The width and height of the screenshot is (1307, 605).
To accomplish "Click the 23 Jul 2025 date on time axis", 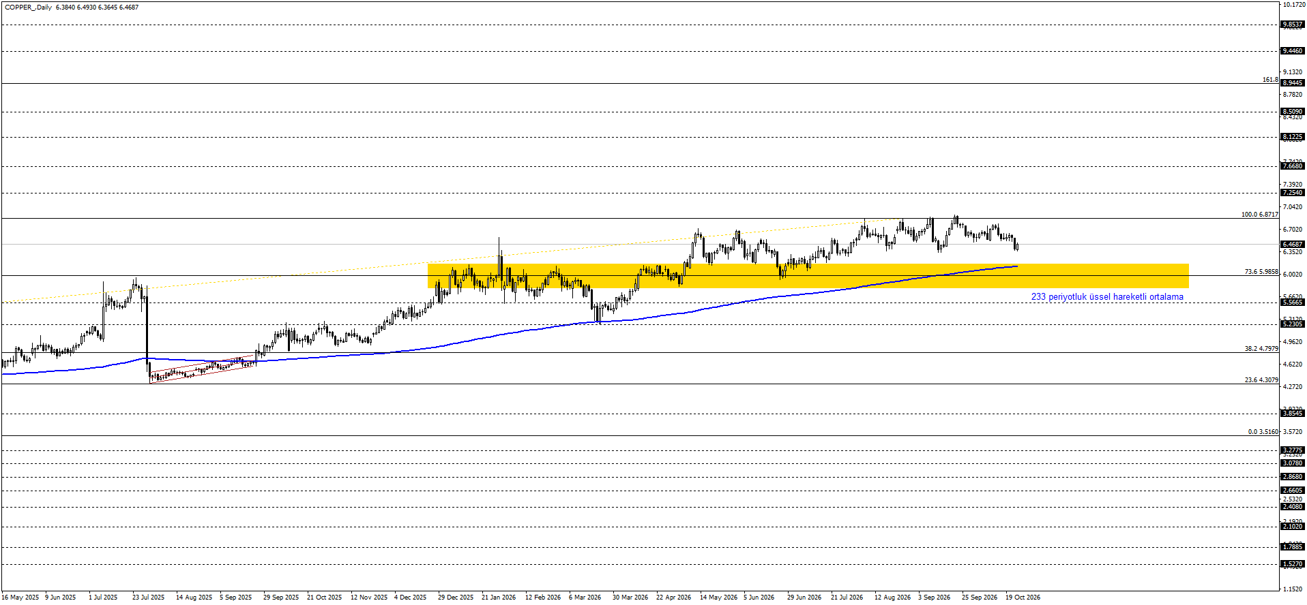I will coord(149,598).
